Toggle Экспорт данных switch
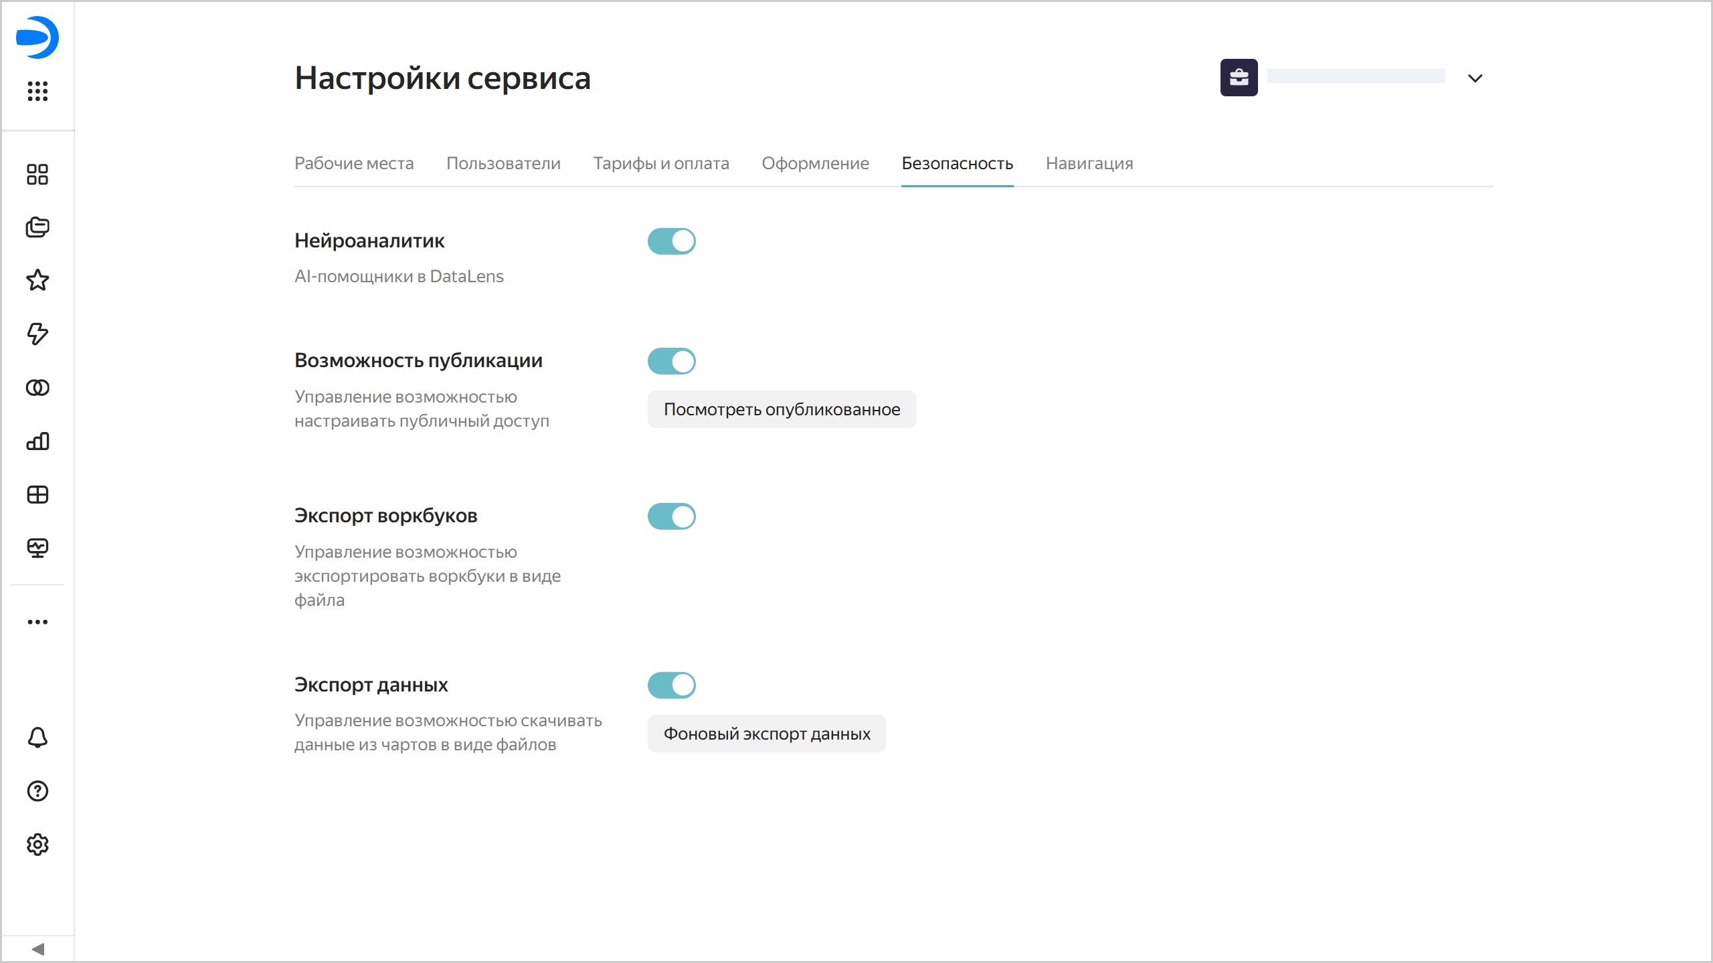 (671, 685)
